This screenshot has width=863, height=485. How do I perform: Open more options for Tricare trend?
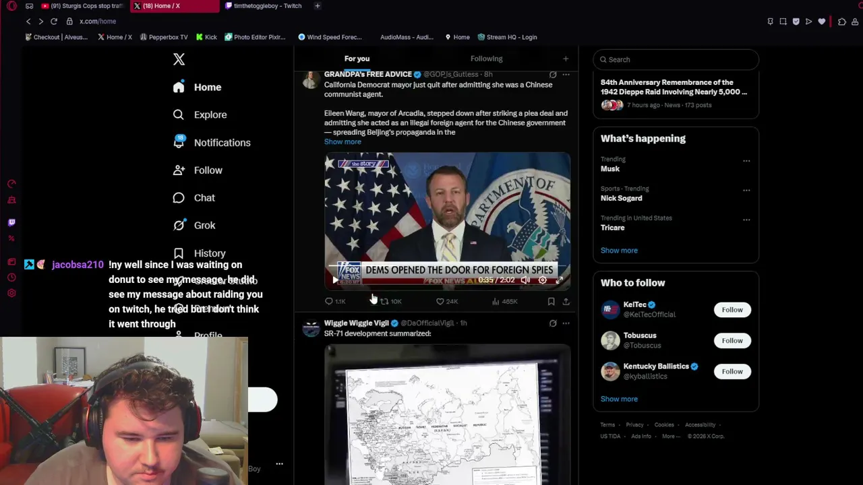(746, 220)
